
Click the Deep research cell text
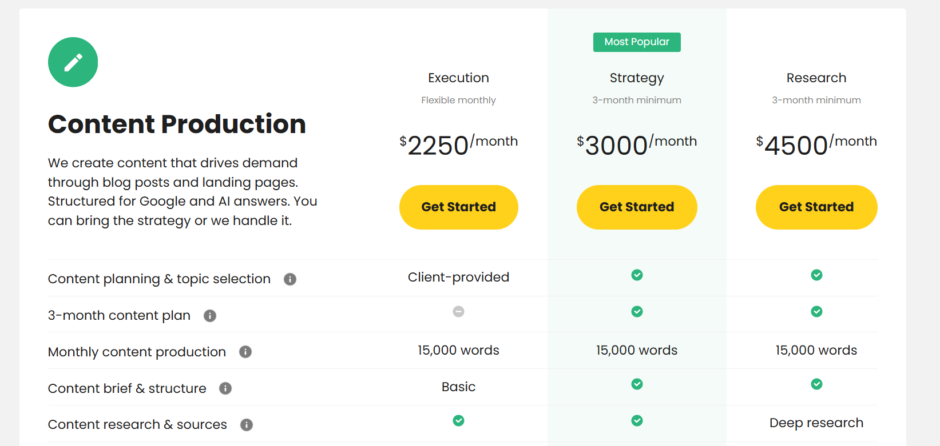pyautogui.click(x=816, y=423)
